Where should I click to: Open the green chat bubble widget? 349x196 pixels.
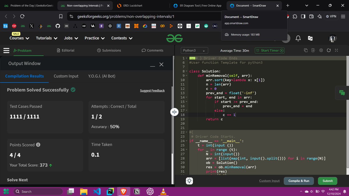342,93
